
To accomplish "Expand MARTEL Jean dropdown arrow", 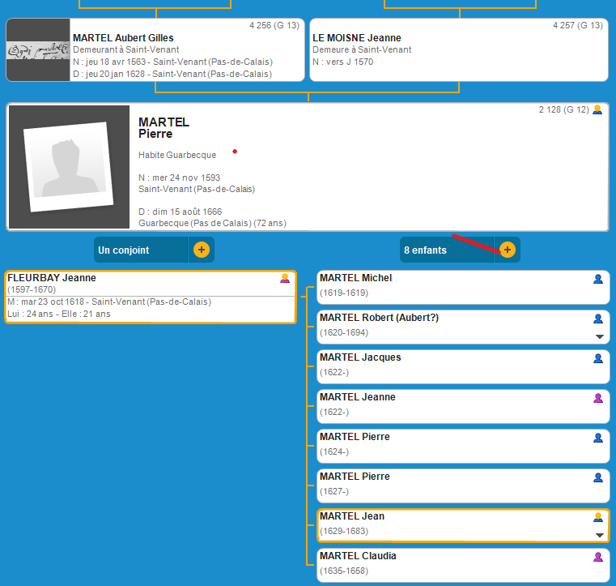I will (x=600, y=536).
